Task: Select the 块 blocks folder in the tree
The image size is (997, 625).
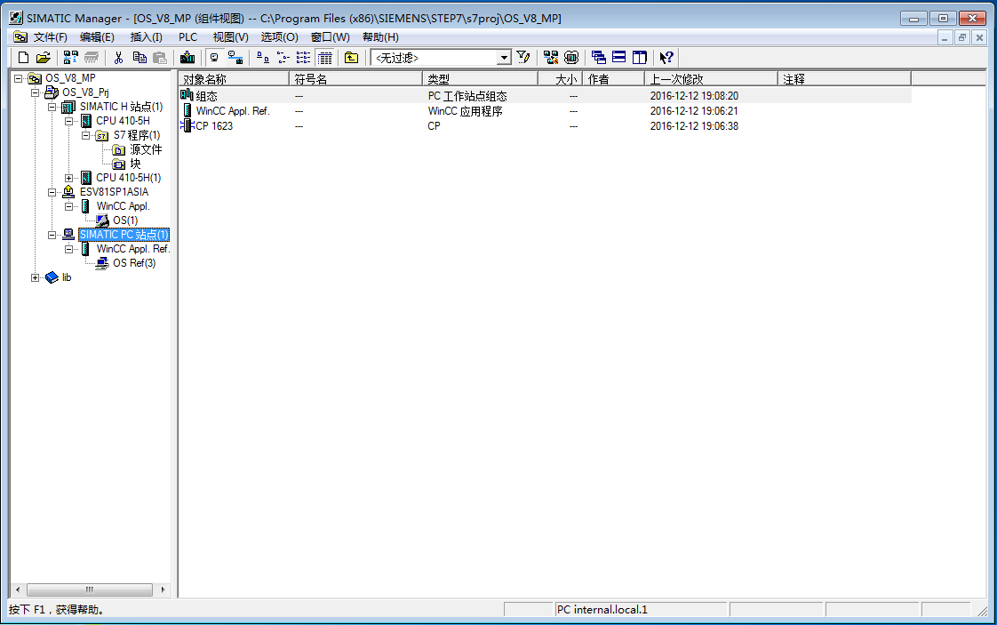Action: coord(135,164)
